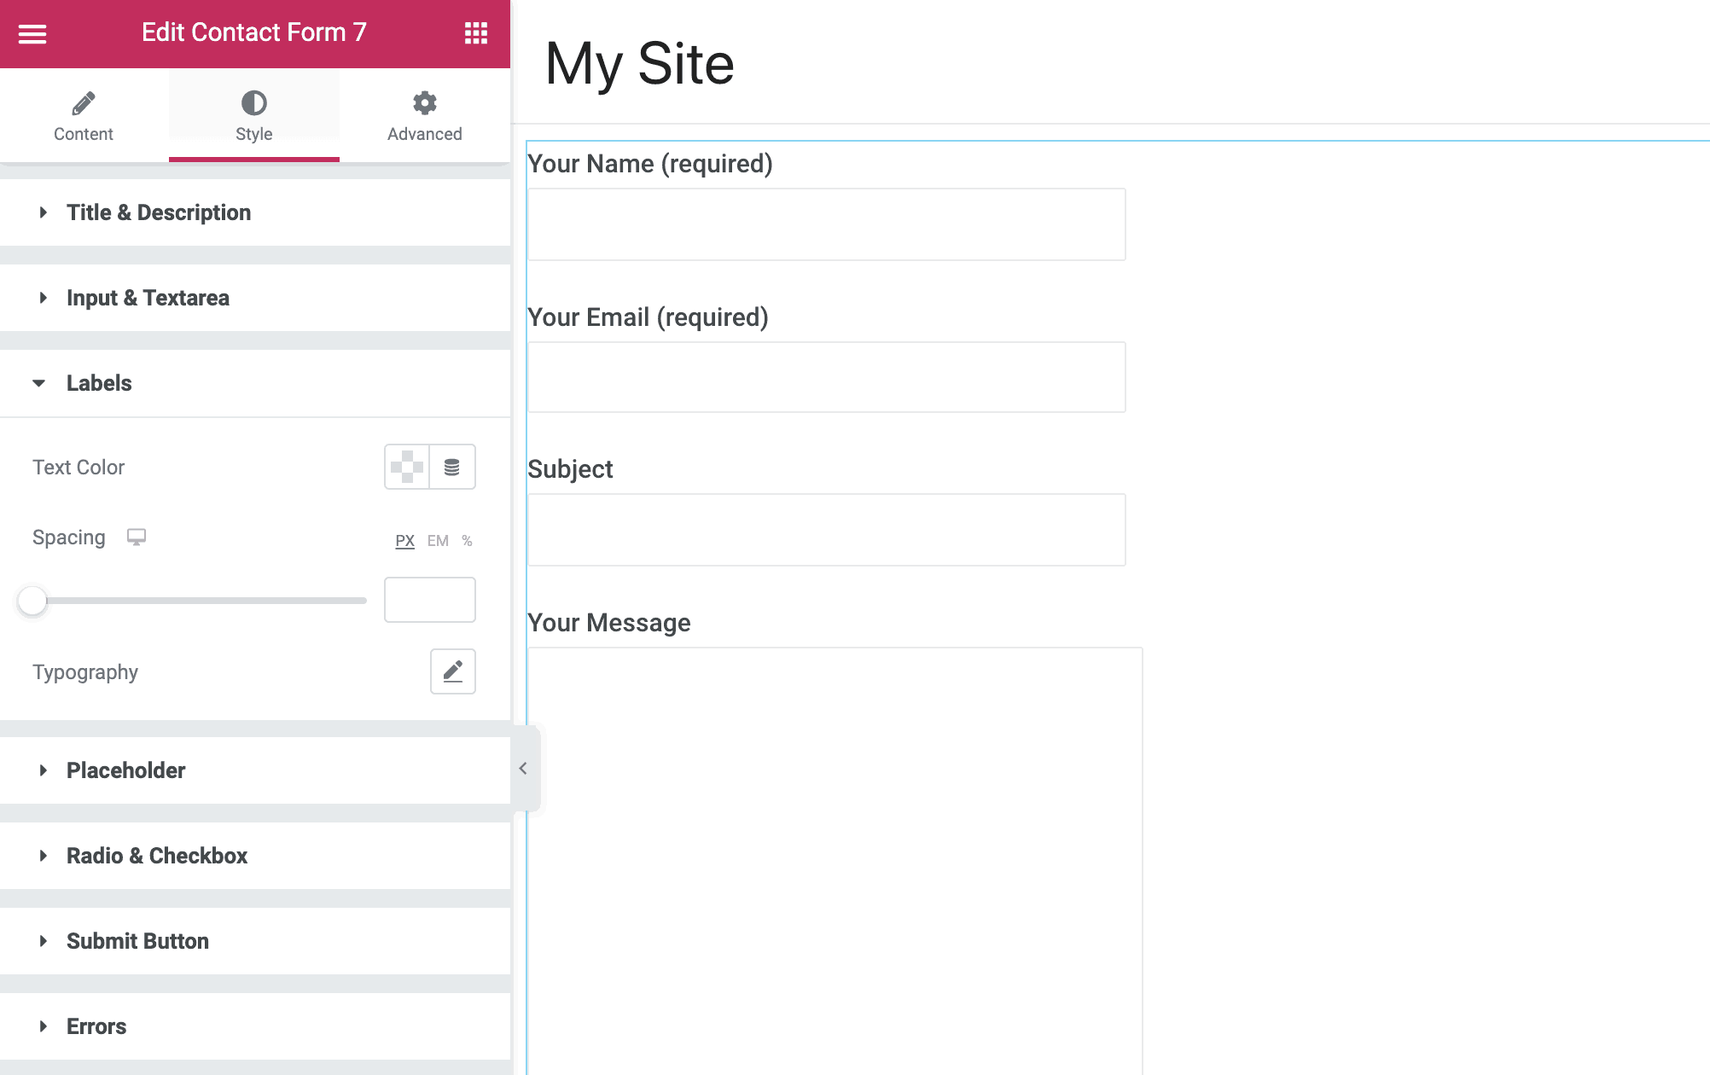Image resolution: width=1710 pixels, height=1075 pixels.
Task: Click the Content tab pencil icon
Action: click(83, 102)
